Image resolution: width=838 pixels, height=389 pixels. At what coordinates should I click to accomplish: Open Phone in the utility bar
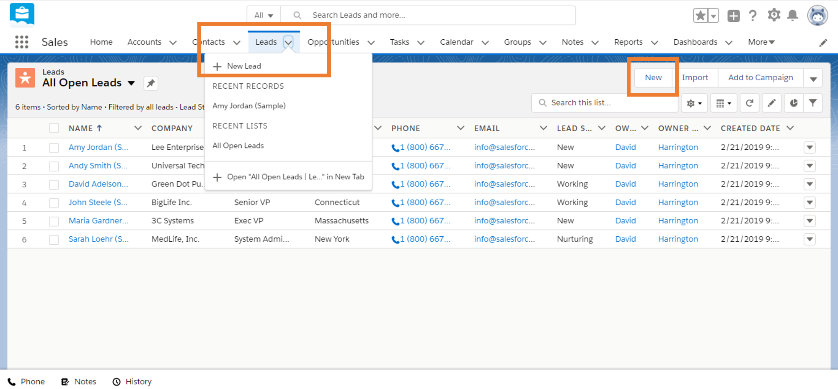[26, 381]
